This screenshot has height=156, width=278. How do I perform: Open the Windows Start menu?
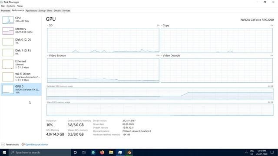(x=4, y=152)
